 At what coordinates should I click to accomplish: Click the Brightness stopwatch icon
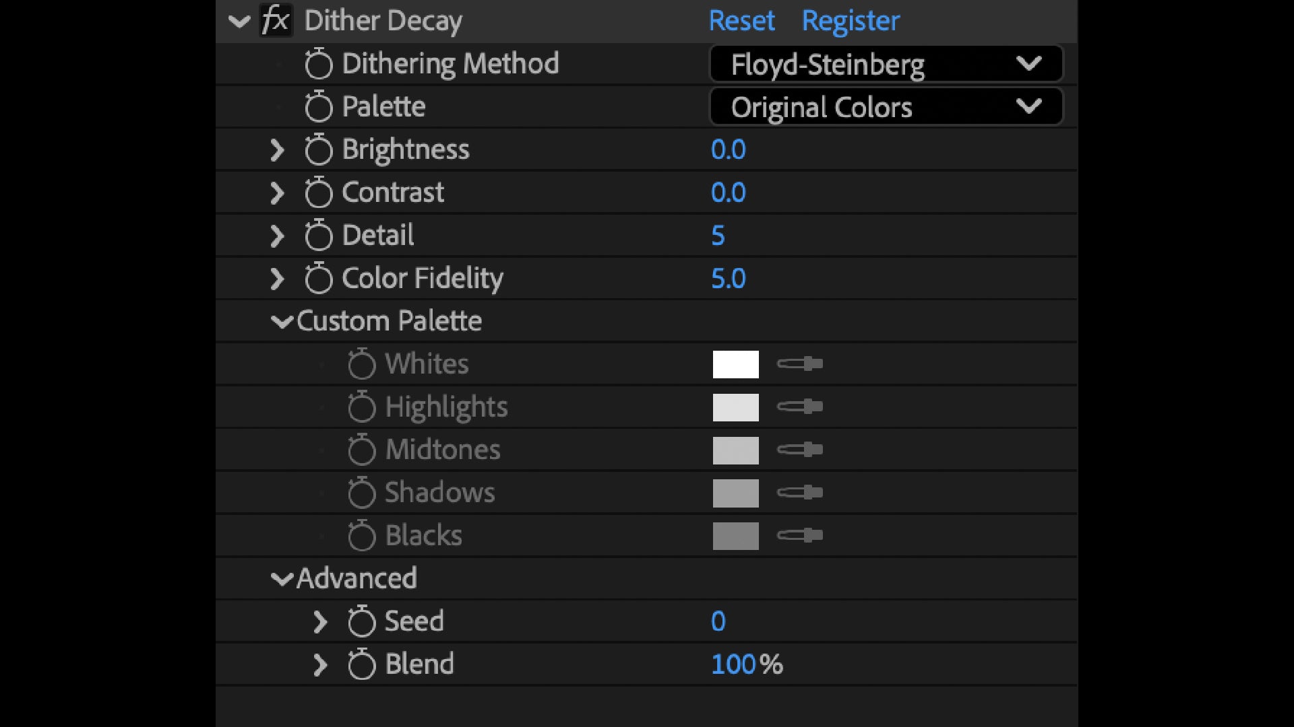click(318, 149)
